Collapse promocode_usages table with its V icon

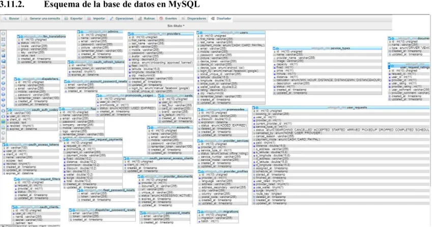coord(98,96)
